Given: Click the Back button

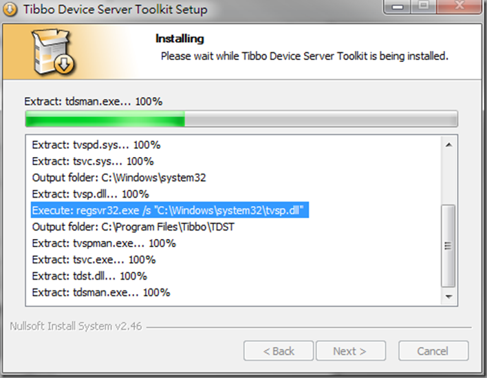Looking at the screenshot, I should click(x=279, y=351).
